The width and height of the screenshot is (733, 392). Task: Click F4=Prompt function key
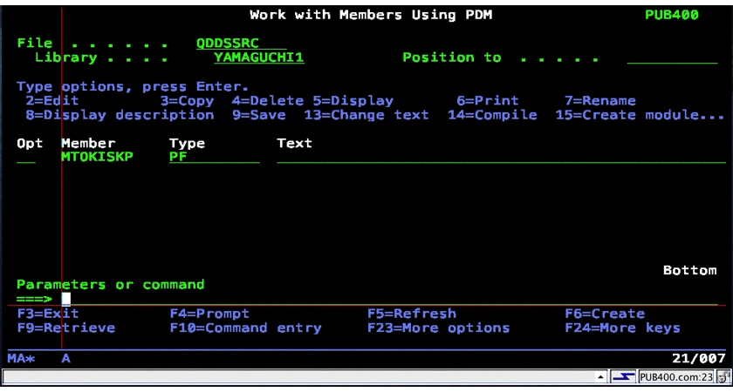click(209, 314)
